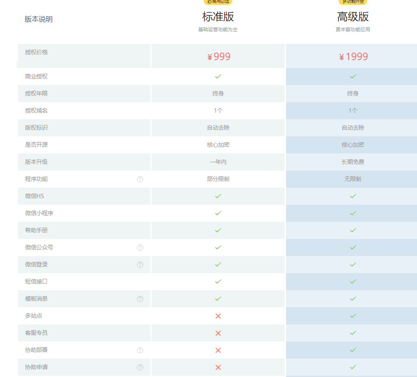Click 自动去除 under 高级版
This screenshot has height=377, width=417.
[x=353, y=128]
